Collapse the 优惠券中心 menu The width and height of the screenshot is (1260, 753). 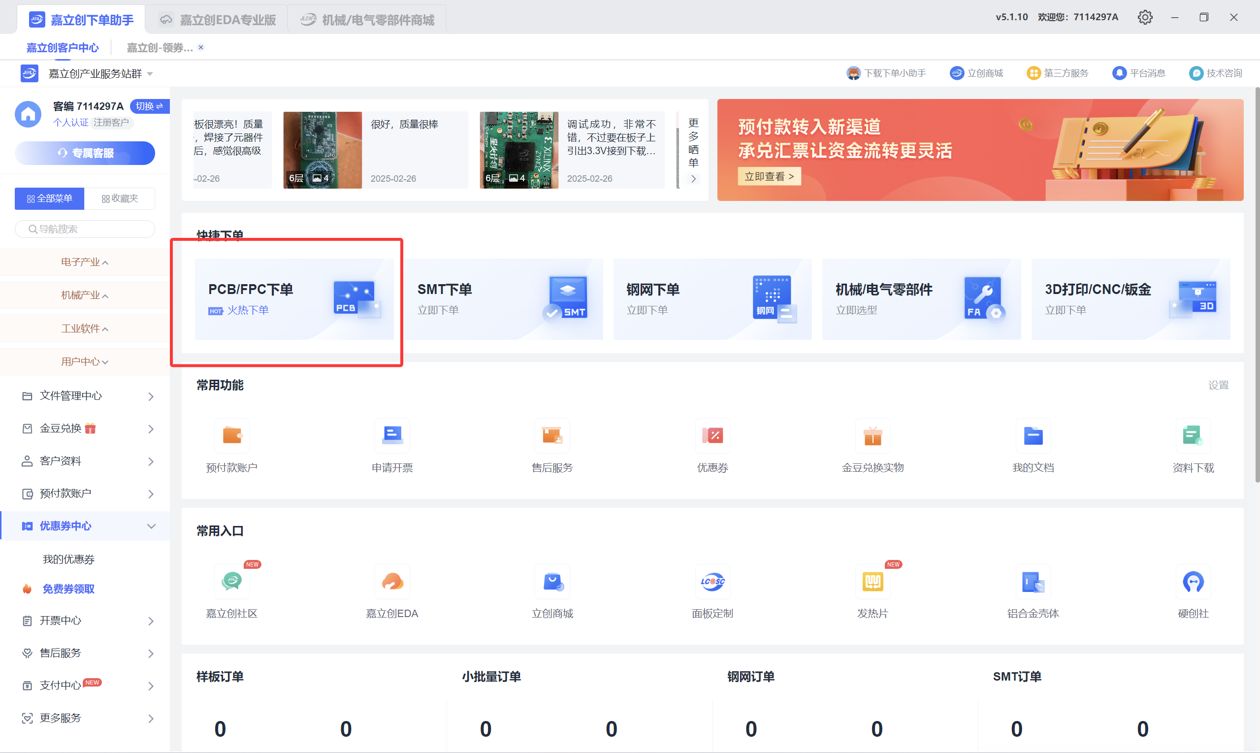85,525
